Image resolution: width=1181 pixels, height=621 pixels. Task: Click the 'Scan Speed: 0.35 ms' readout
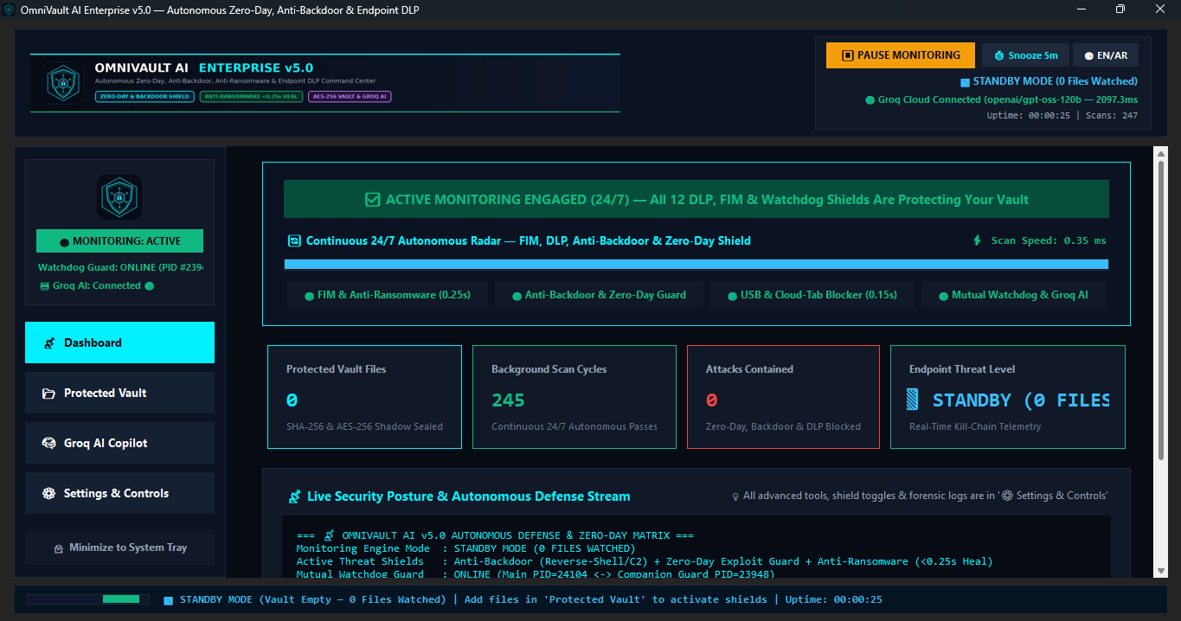click(1049, 241)
